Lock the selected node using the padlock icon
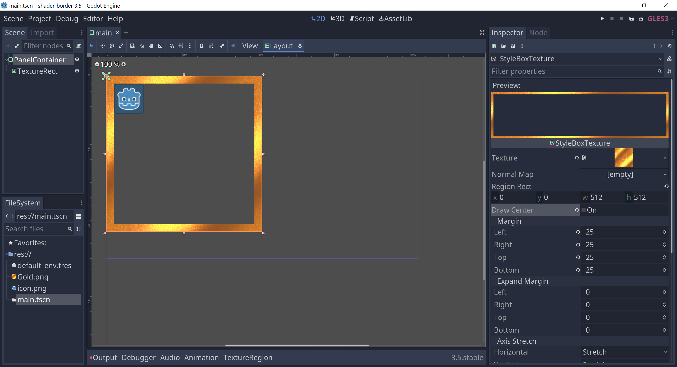Screen dimensions: 677x367 coord(202,46)
